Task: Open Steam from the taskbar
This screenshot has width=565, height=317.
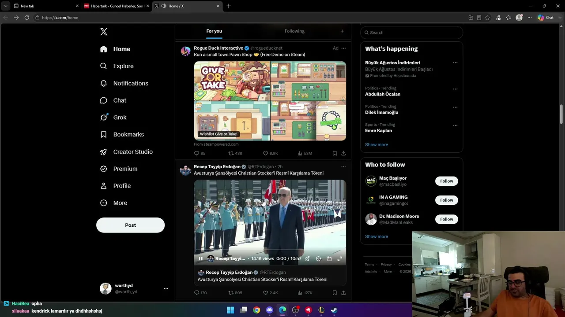Action: 334,310
